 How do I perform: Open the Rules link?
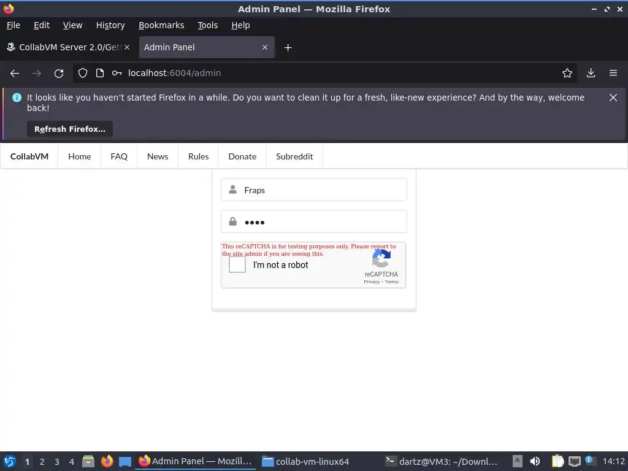coord(198,156)
